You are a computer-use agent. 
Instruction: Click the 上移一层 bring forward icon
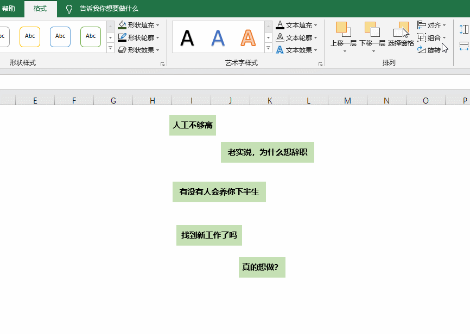(x=344, y=29)
